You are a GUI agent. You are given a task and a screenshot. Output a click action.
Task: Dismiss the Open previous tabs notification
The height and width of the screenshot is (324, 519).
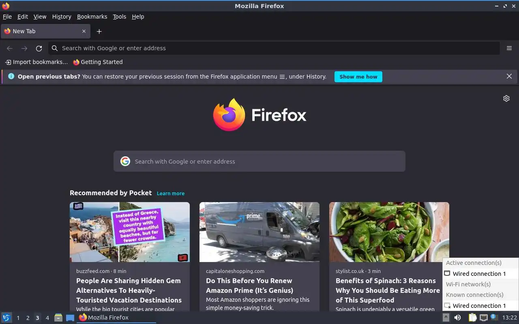tap(509, 76)
